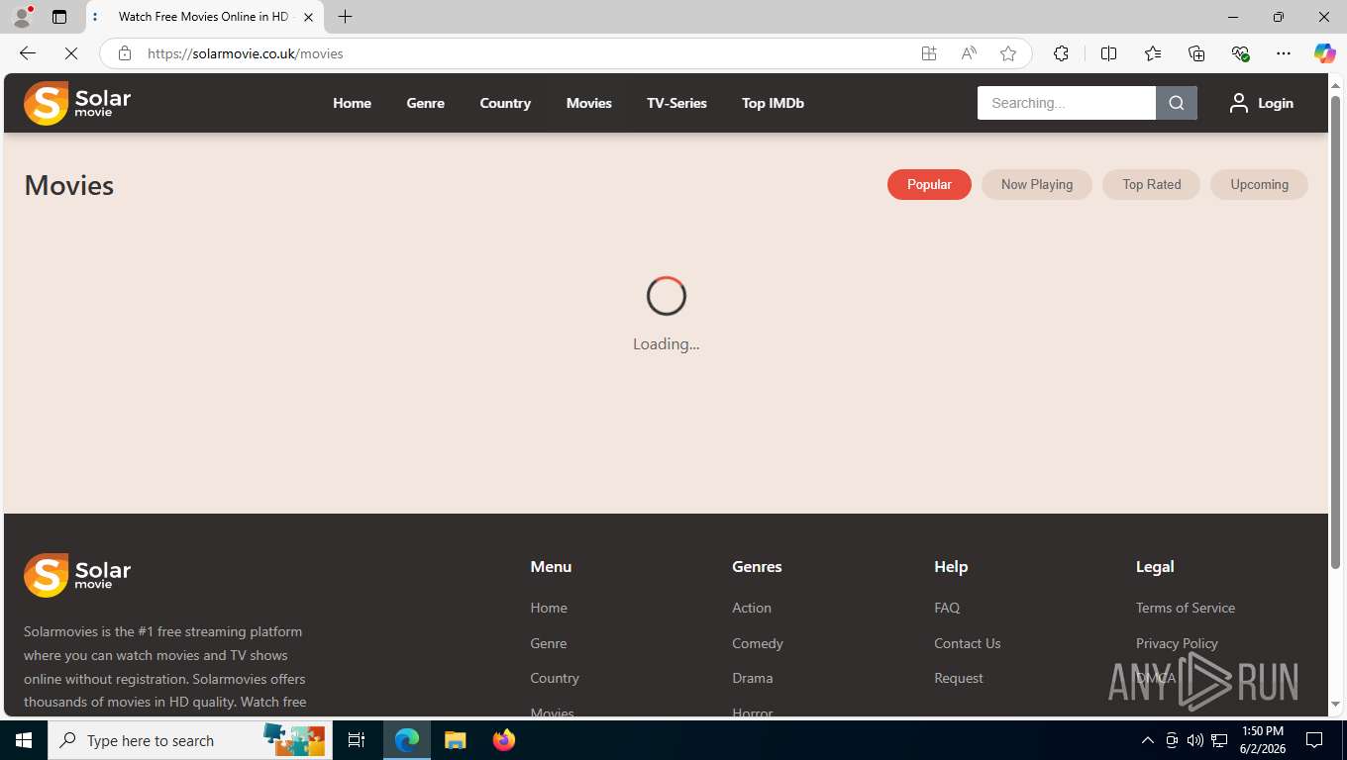Open Comedy genre footer link

[758, 643]
